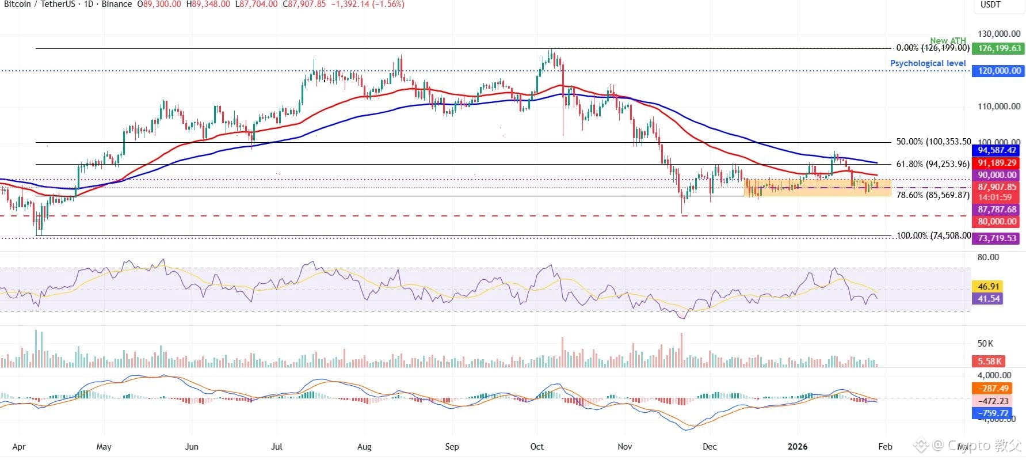The image size is (1026, 460).
Task: Click the volume scale value 50K
Action: (x=985, y=344)
